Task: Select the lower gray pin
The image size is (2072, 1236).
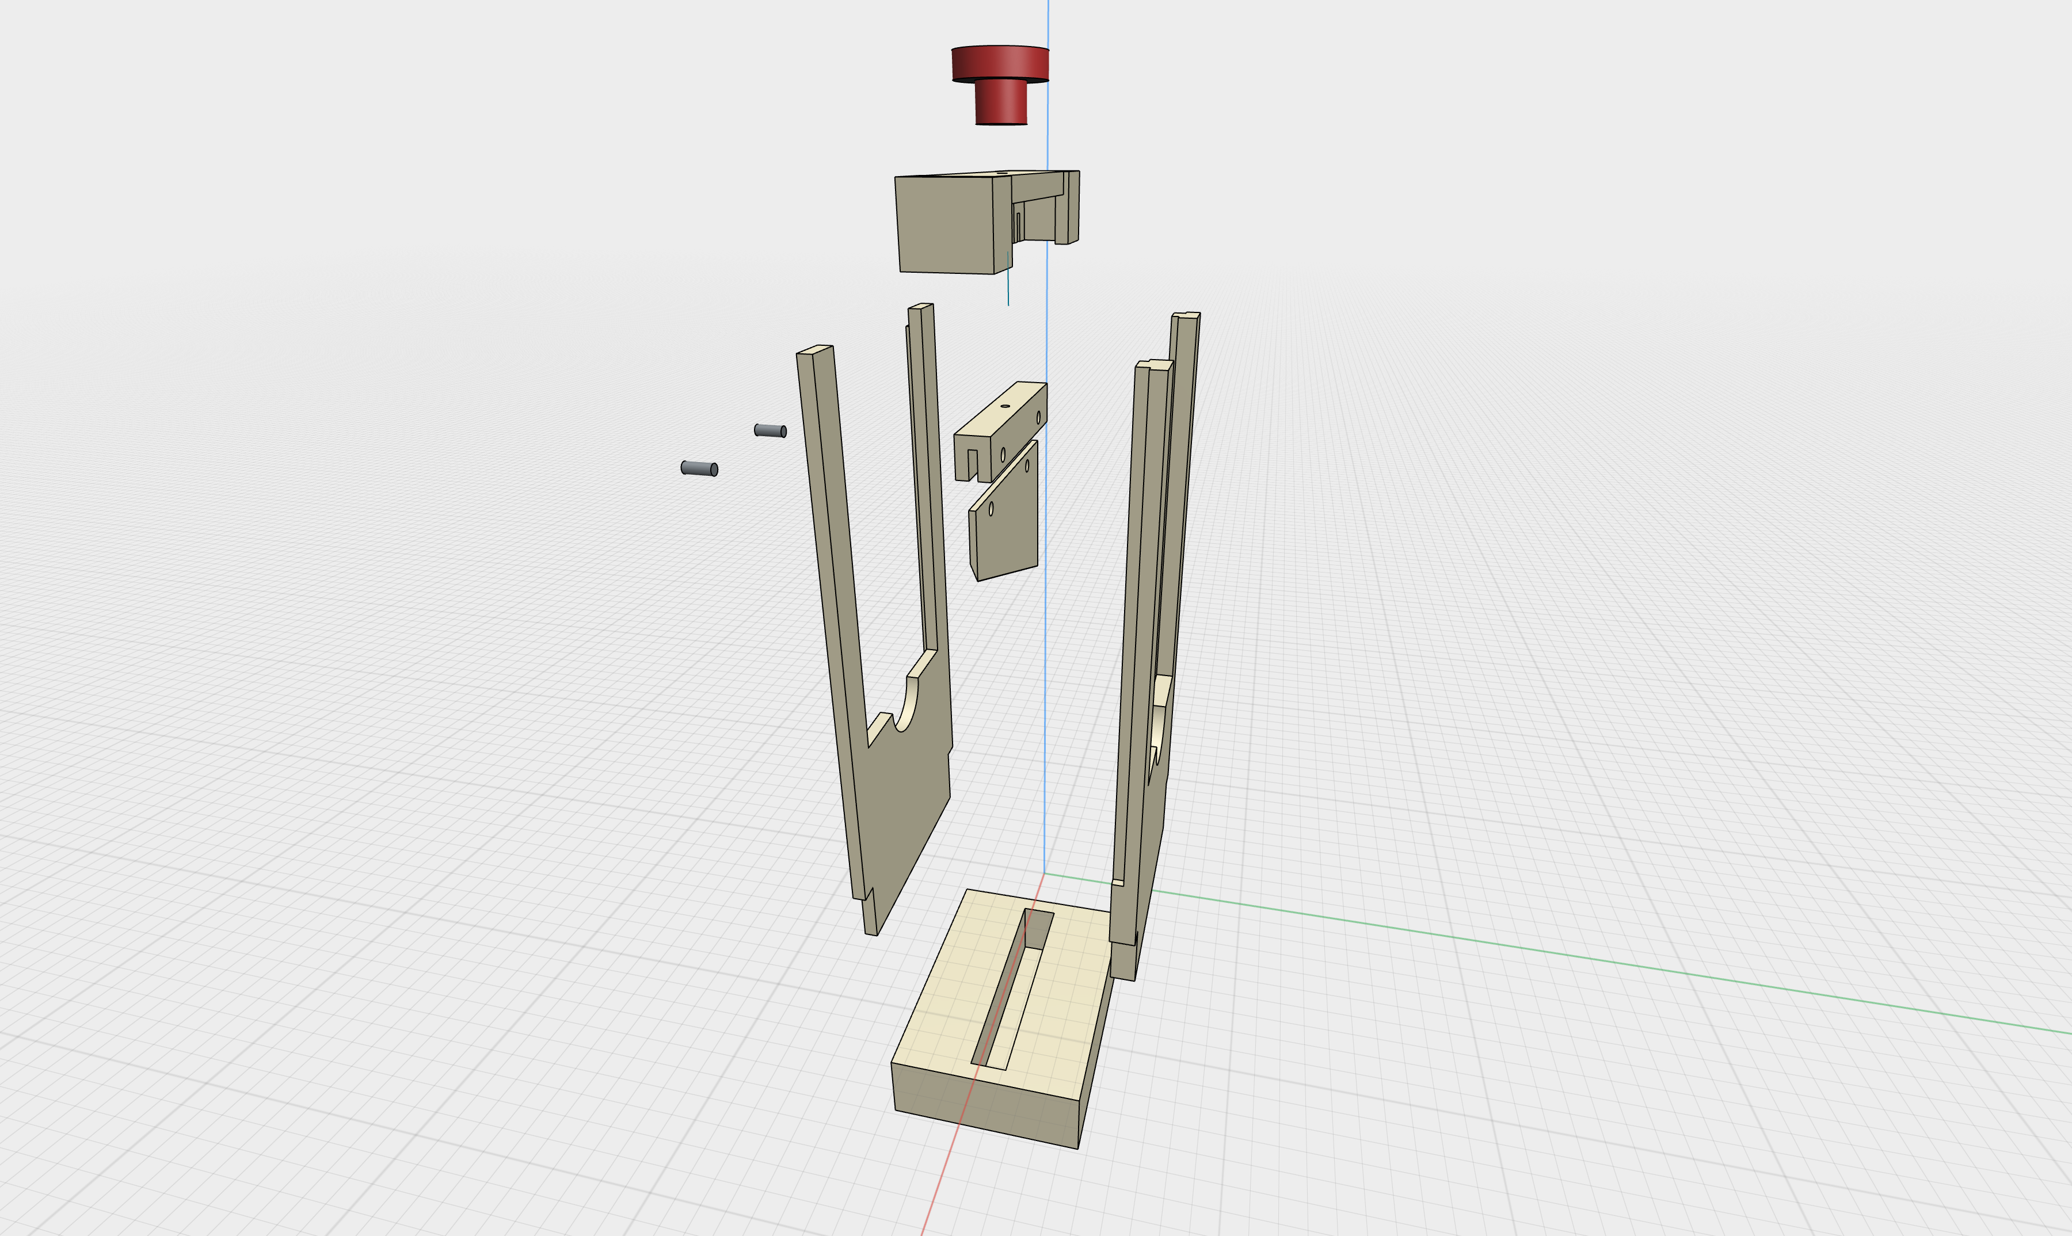Action: pos(699,468)
